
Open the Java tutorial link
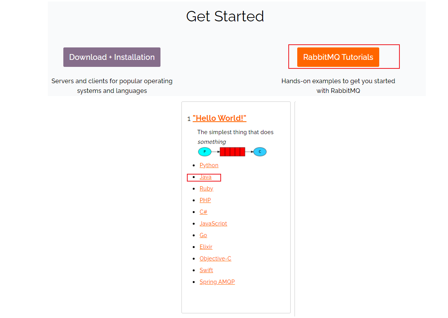pyautogui.click(x=206, y=177)
